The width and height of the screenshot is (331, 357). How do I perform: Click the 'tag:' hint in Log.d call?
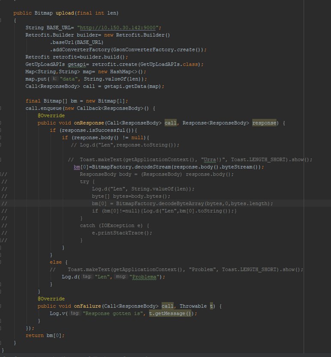(x=87, y=277)
